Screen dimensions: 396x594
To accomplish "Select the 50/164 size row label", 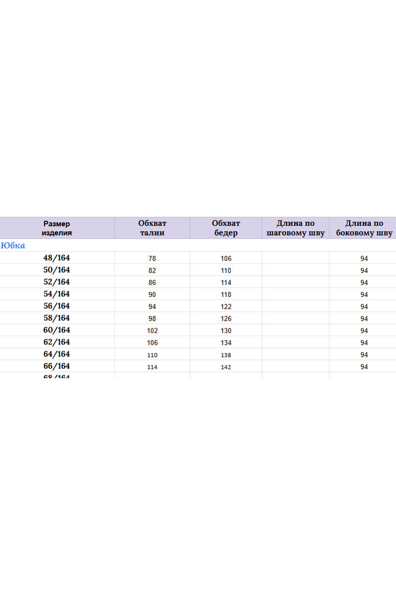I will tap(57, 270).
